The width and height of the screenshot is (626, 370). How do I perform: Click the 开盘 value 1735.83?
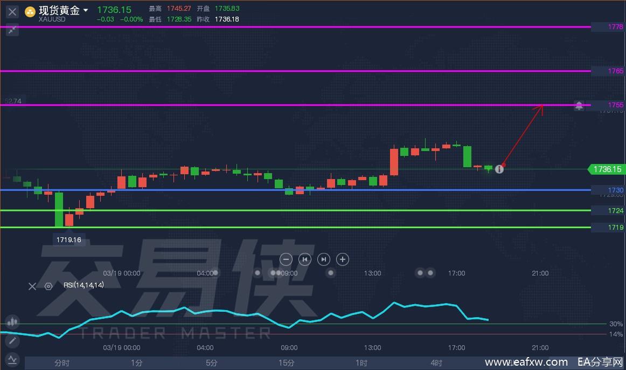coord(227,9)
